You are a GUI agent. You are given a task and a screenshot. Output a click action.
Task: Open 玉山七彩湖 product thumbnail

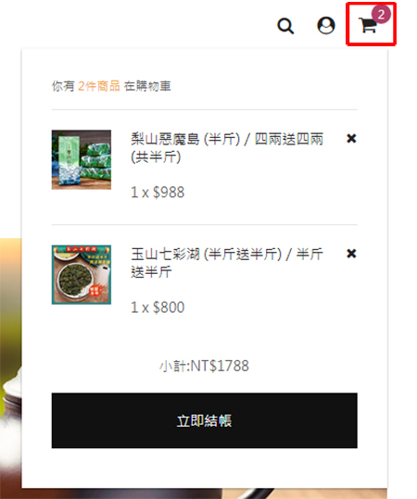point(82,275)
